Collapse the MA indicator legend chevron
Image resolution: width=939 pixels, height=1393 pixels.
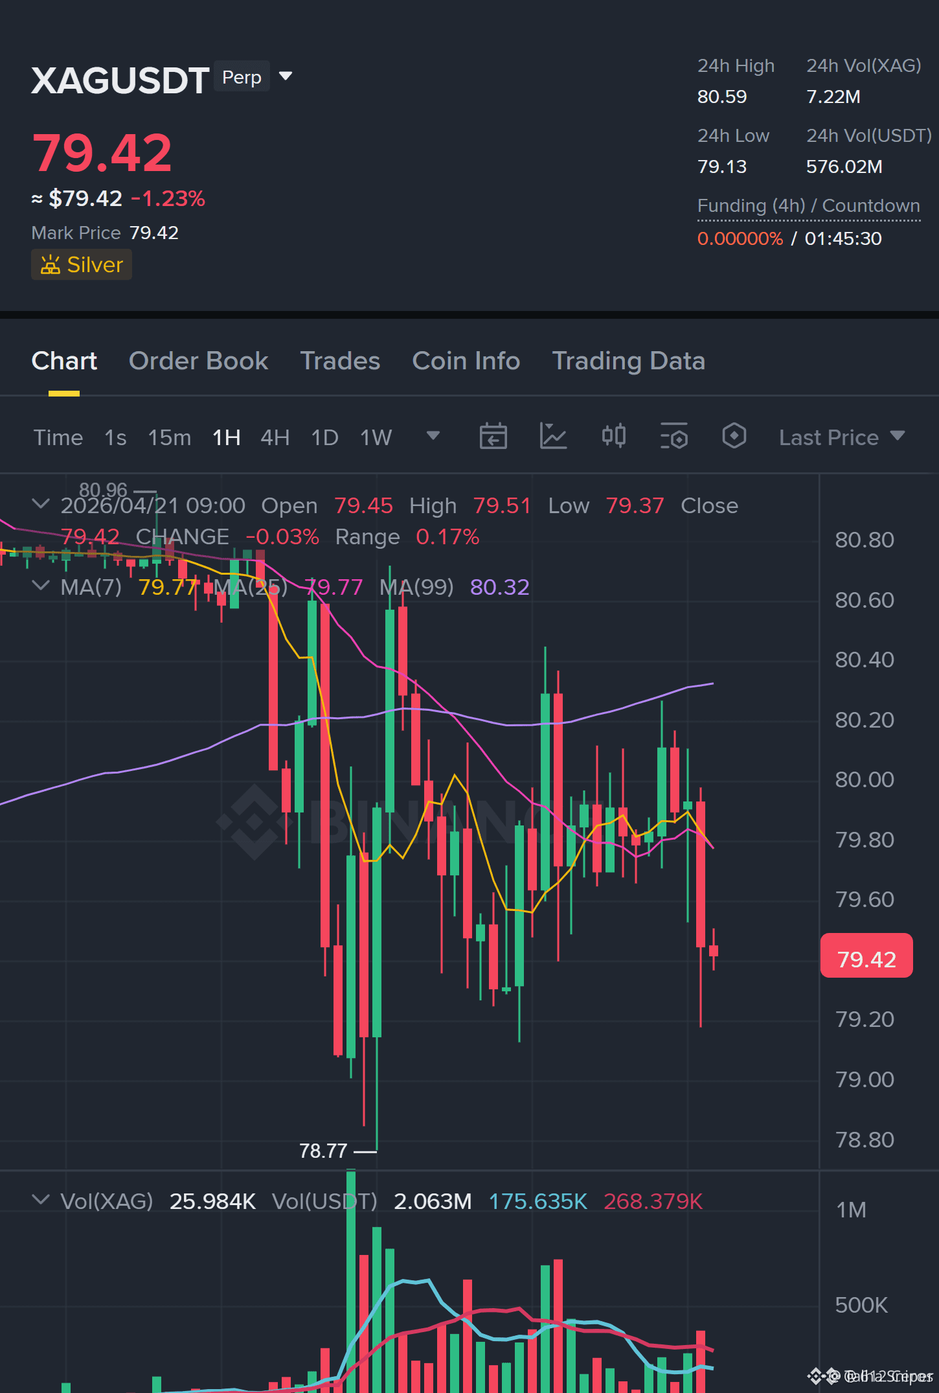41,586
